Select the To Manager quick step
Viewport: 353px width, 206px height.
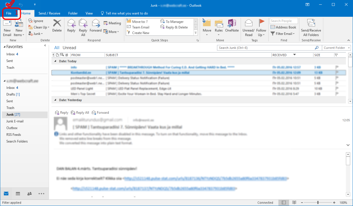(172, 21)
